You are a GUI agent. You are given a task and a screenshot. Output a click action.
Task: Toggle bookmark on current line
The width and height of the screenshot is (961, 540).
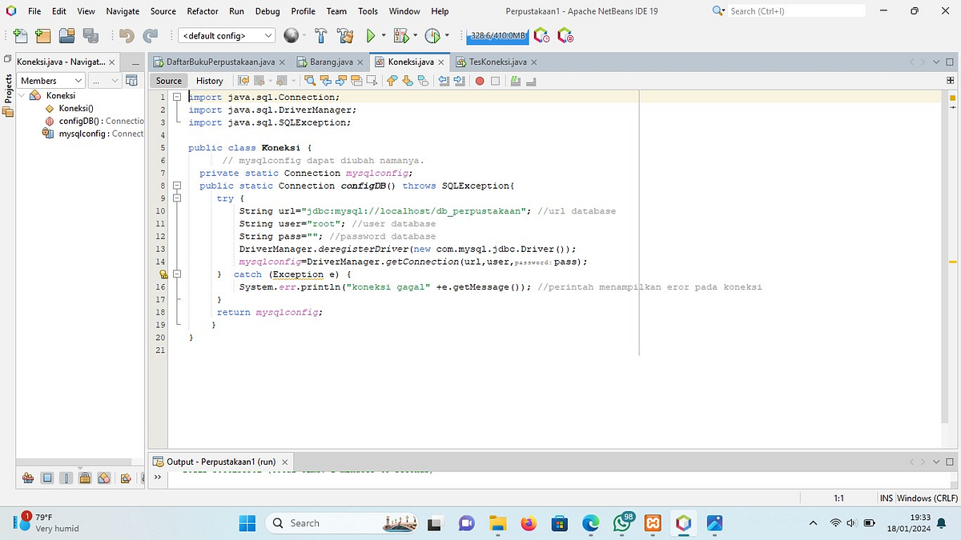click(x=422, y=81)
